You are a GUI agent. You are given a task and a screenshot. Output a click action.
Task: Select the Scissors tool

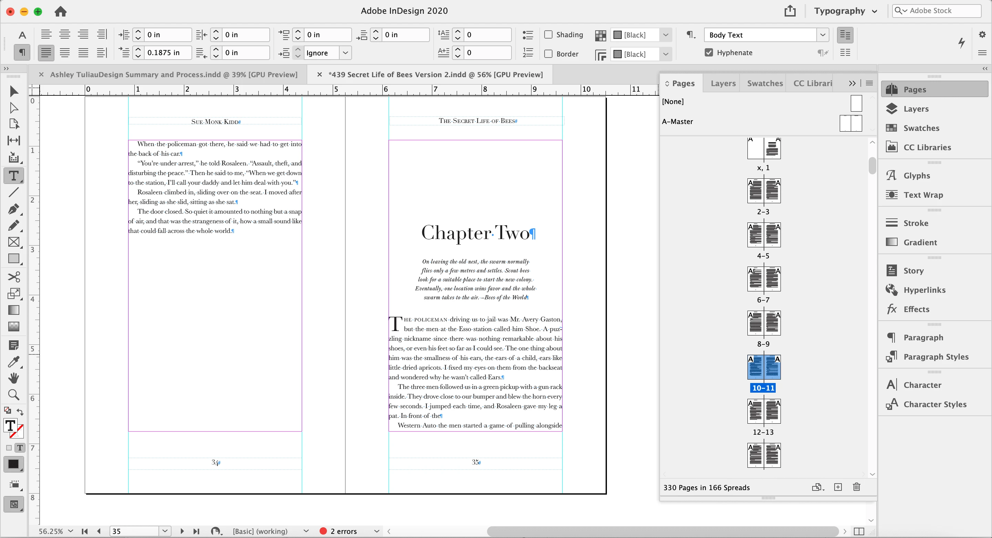[x=13, y=277]
